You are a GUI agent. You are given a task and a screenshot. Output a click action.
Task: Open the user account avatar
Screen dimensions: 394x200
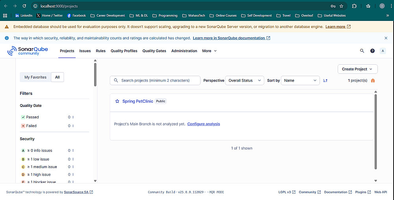(x=383, y=51)
